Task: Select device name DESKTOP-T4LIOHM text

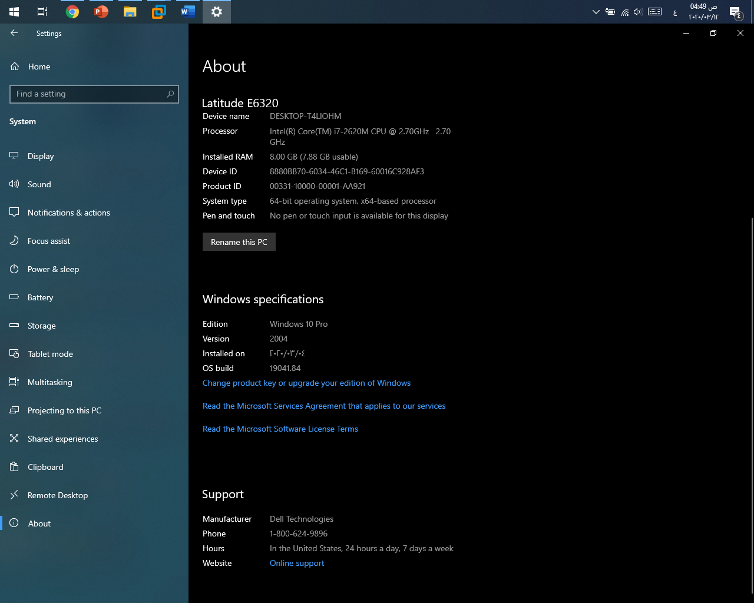Action: (x=306, y=116)
